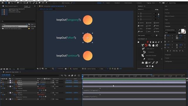188x106 pixels.
Task: Click the Motion 2 BURST button
Action: point(157,23)
